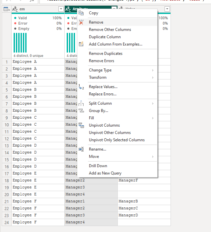Click the ABC type icon of Attribute column
Image resolution: width=211 pixels, height=232 pixels.
pos(68,9)
